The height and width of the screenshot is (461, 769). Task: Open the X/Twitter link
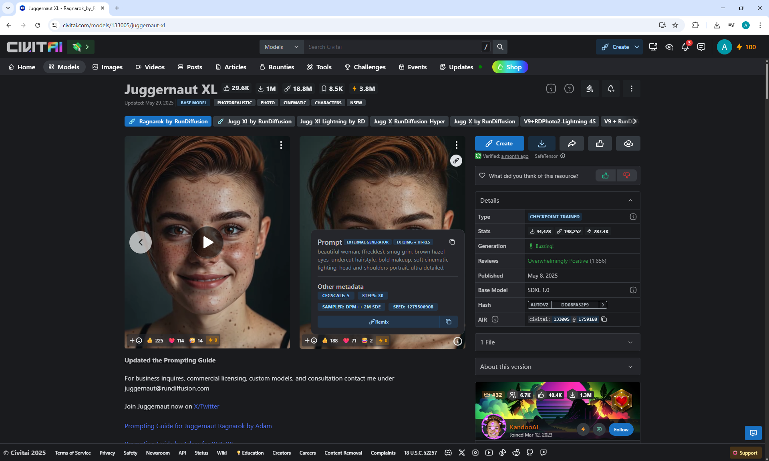pos(206,406)
